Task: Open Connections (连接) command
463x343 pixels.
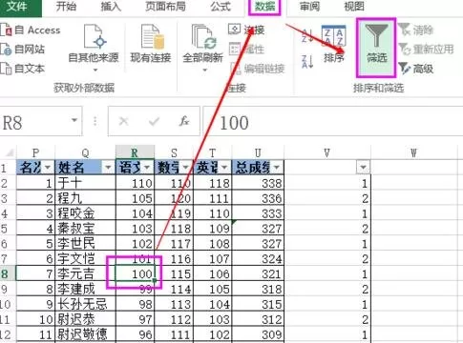Action: [246, 30]
